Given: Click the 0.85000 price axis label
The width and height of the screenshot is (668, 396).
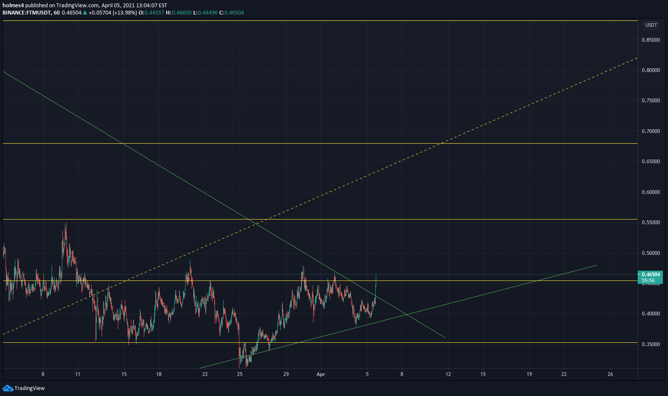Looking at the screenshot, I should click(x=651, y=40).
